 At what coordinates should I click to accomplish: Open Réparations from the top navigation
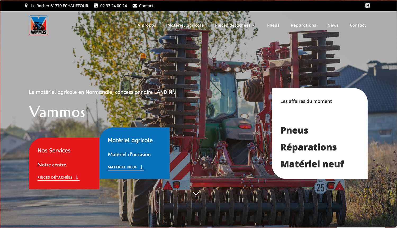point(303,25)
